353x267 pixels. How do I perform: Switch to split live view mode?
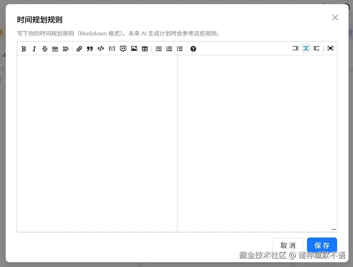click(x=306, y=49)
